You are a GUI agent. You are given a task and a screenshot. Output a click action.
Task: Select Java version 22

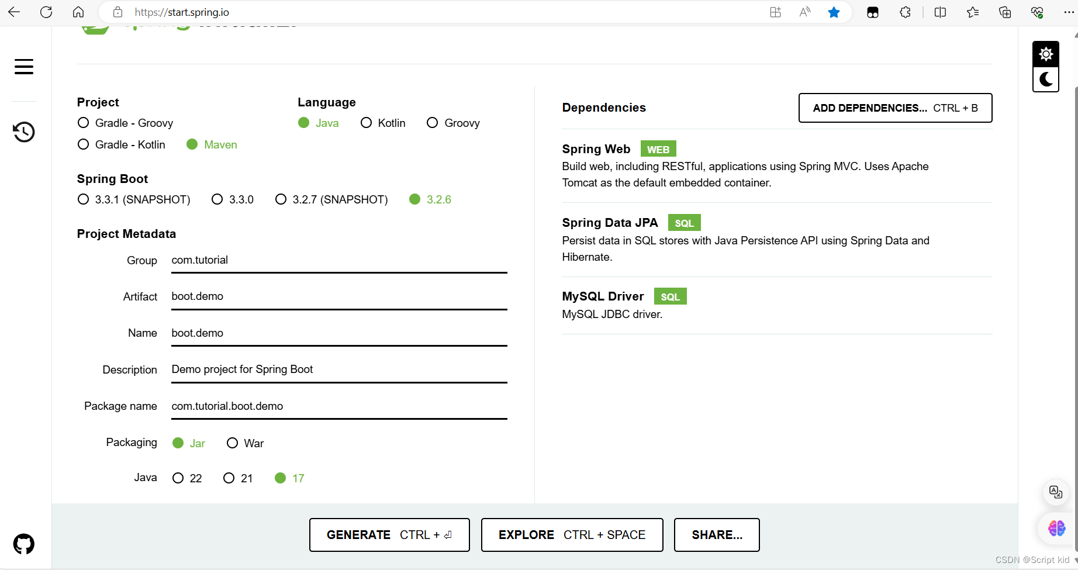coord(187,478)
